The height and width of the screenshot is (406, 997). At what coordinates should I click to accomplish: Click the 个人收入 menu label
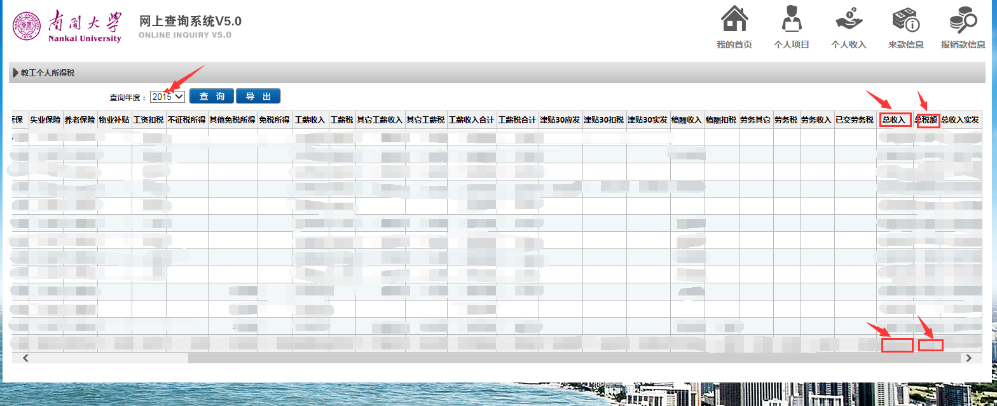[x=848, y=44]
